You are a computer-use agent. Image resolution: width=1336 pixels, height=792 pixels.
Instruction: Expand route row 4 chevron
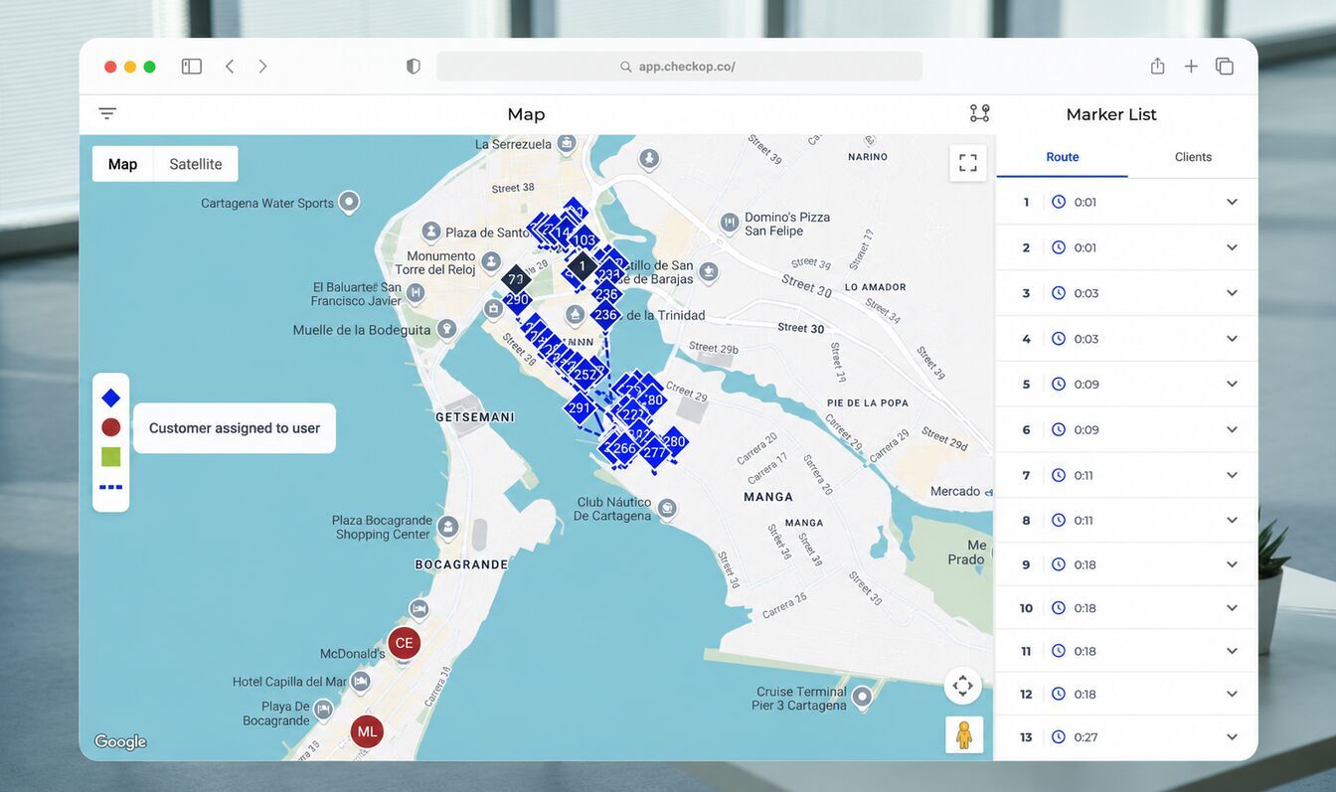pyautogui.click(x=1232, y=339)
